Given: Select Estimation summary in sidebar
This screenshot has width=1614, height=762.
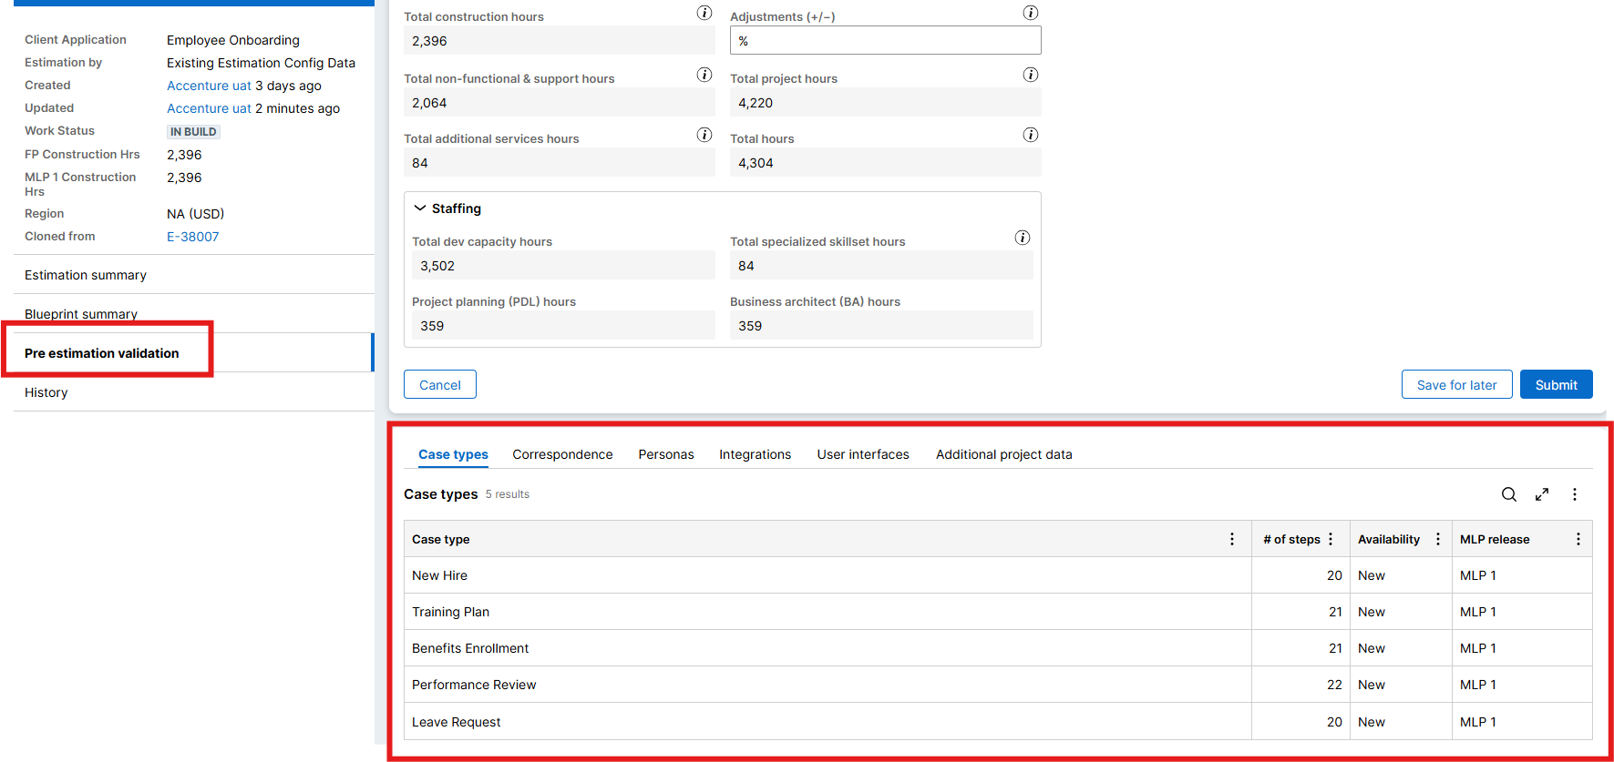Looking at the screenshot, I should [86, 275].
